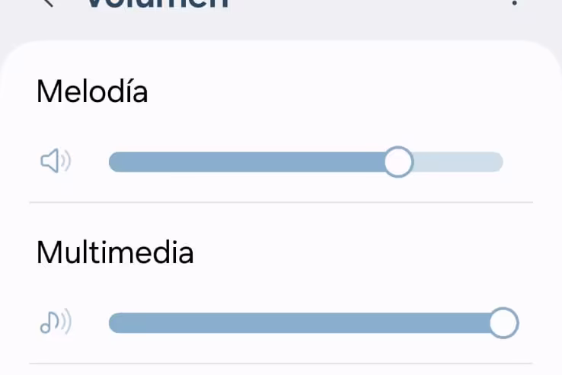Click empty space right of the Melodía label
Image resolution: width=562 pixels, height=375 pixels.
(340, 91)
